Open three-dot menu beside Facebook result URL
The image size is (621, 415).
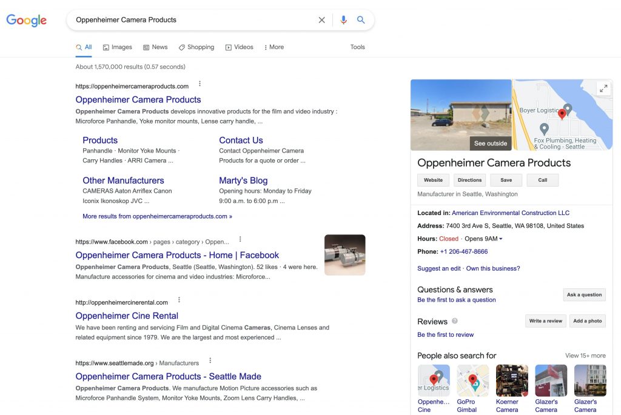pos(240,239)
